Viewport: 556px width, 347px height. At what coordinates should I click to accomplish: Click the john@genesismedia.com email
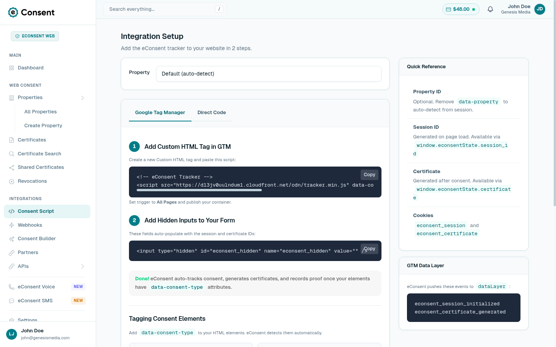click(45, 338)
